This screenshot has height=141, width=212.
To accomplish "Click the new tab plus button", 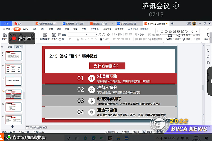I will tap(172, 23).
